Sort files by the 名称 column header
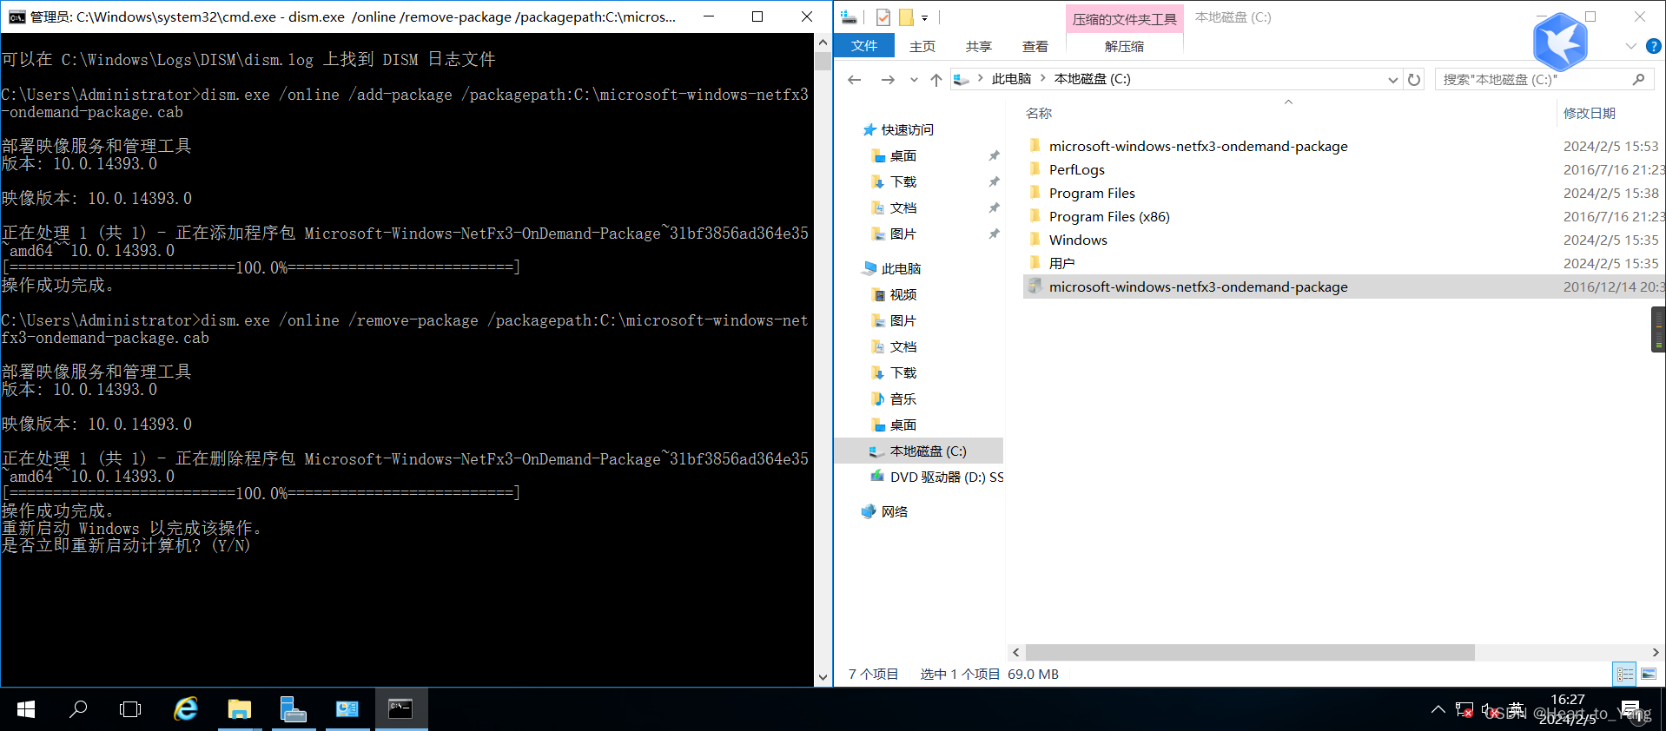Viewport: 1666px width, 731px height. [1039, 114]
